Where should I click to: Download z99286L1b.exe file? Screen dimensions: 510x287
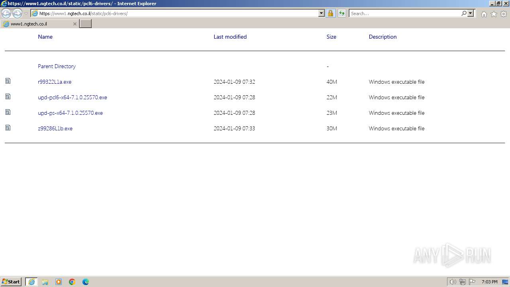click(x=55, y=128)
